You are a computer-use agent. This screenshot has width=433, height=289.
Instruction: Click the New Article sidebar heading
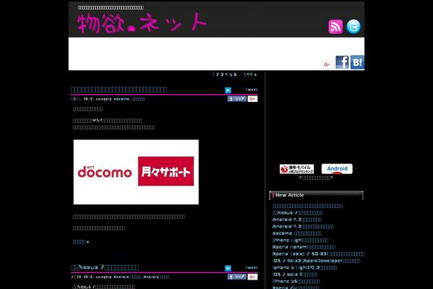(316, 195)
